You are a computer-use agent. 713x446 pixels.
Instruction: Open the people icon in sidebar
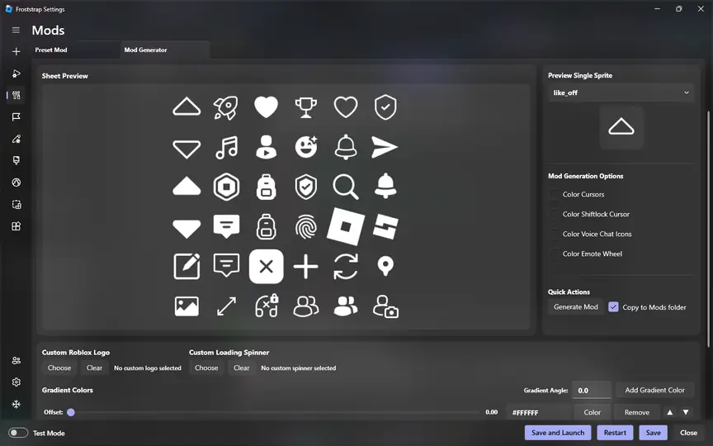pos(16,360)
